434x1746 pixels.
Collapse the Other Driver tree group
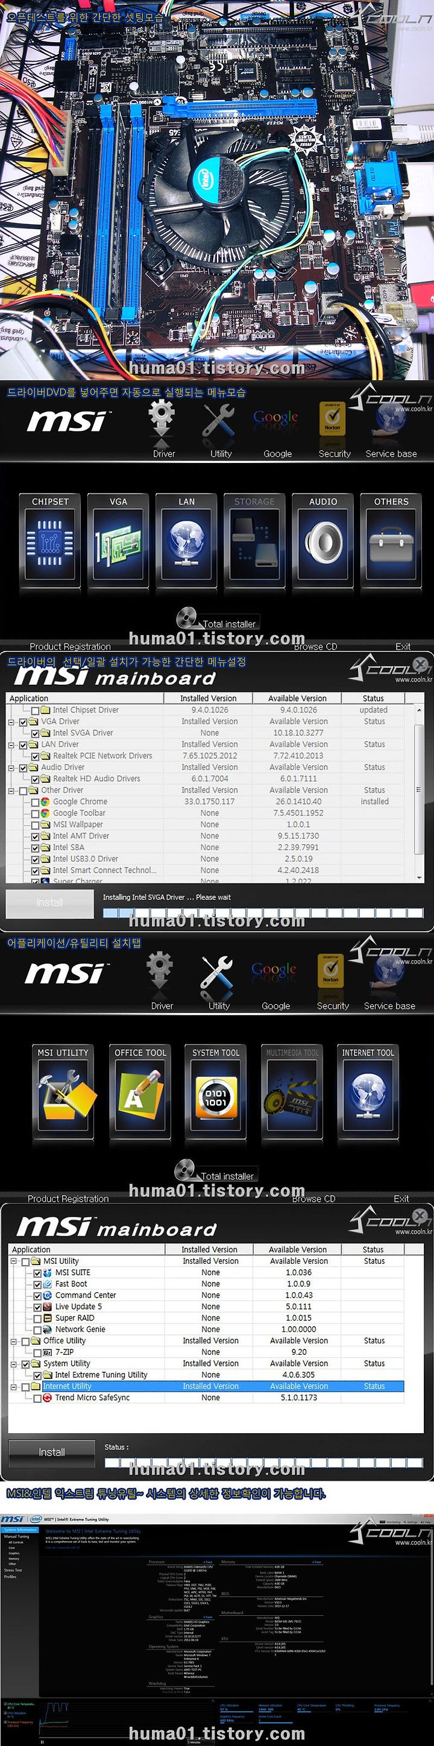click(11, 791)
